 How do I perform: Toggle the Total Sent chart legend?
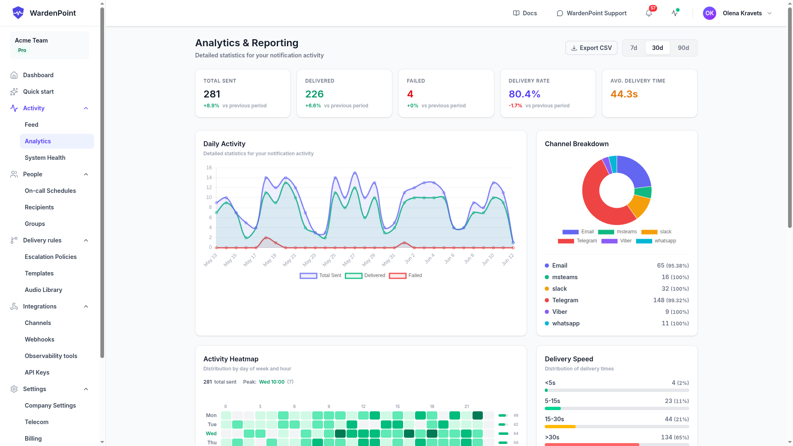tap(321, 275)
